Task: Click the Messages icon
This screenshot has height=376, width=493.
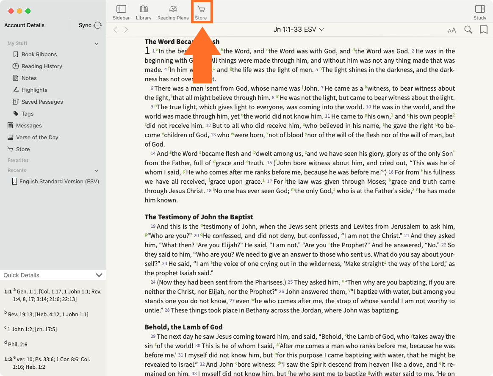Action: [10, 125]
